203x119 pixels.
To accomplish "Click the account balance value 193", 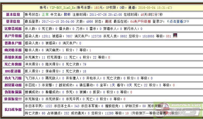I will (x=96, y=8).
